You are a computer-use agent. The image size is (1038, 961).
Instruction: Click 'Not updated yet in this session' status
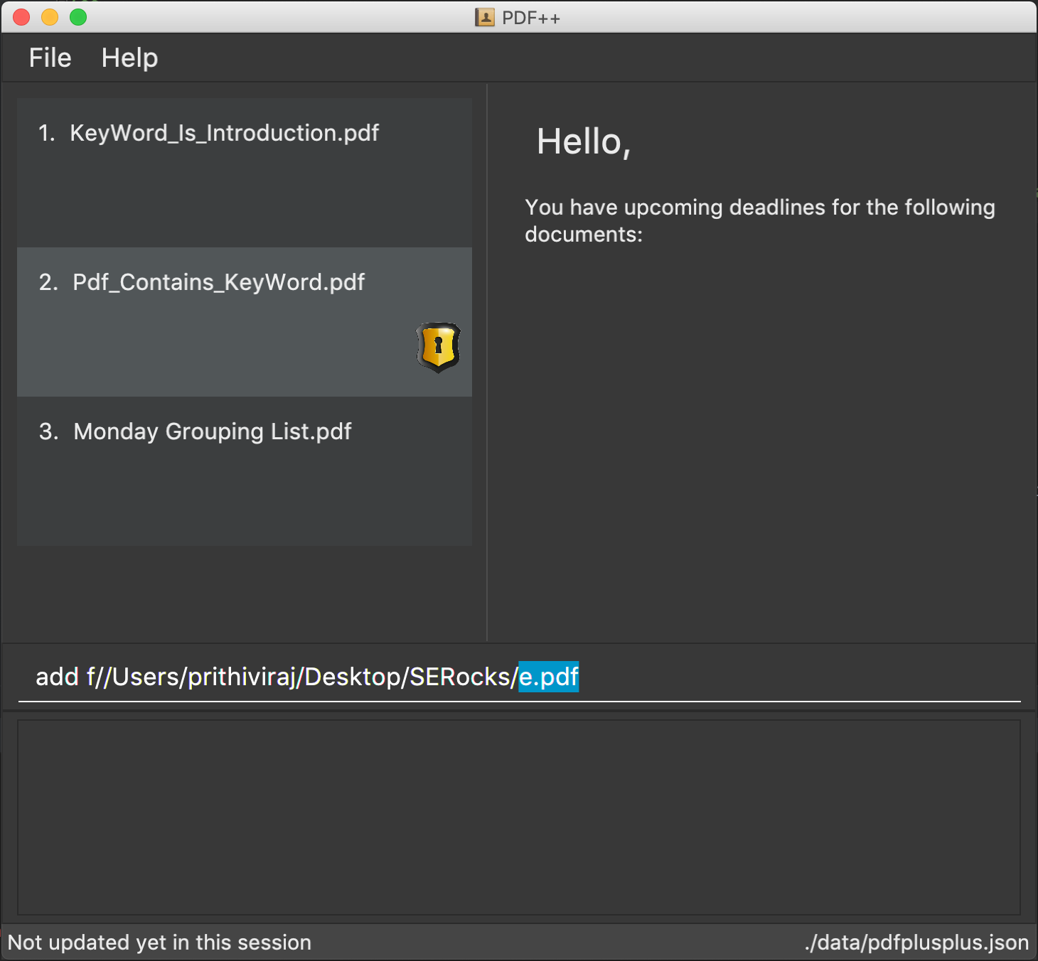(x=159, y=943)
